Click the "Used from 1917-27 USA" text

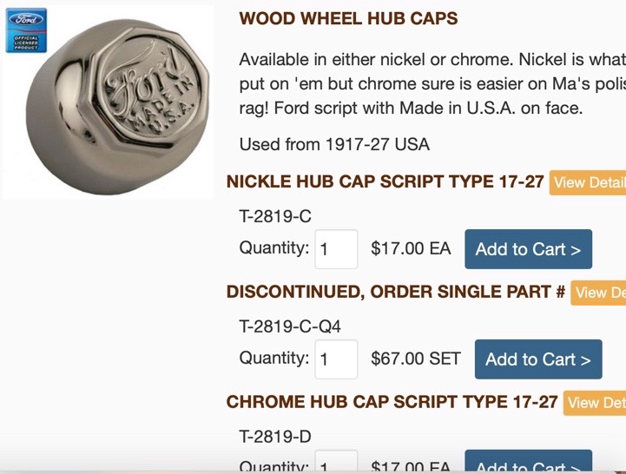click(334, 144)
